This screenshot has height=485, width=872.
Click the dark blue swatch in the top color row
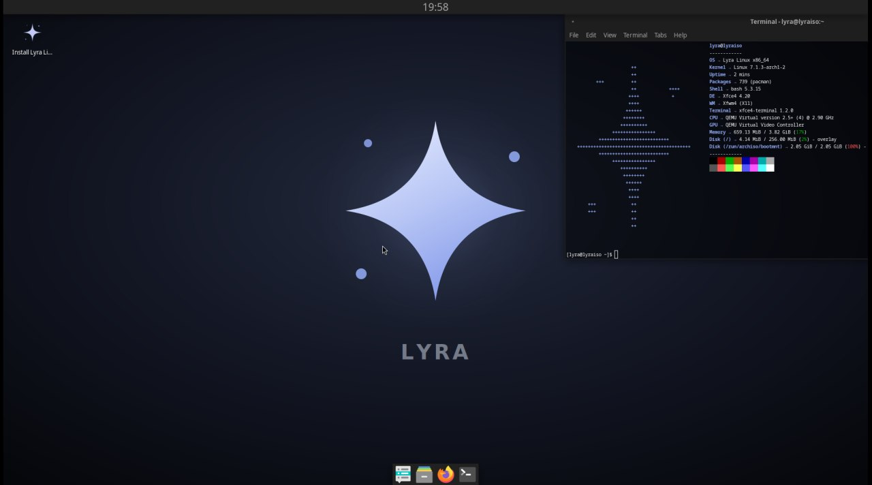click(x=746, y=161)
